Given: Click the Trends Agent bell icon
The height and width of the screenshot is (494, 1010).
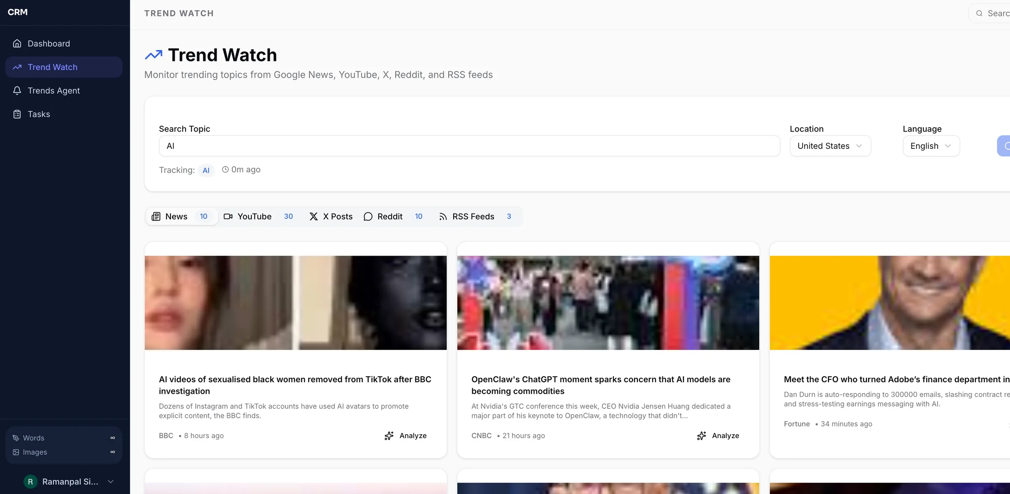Looking at the screenshot, I should tap(17, 90).
